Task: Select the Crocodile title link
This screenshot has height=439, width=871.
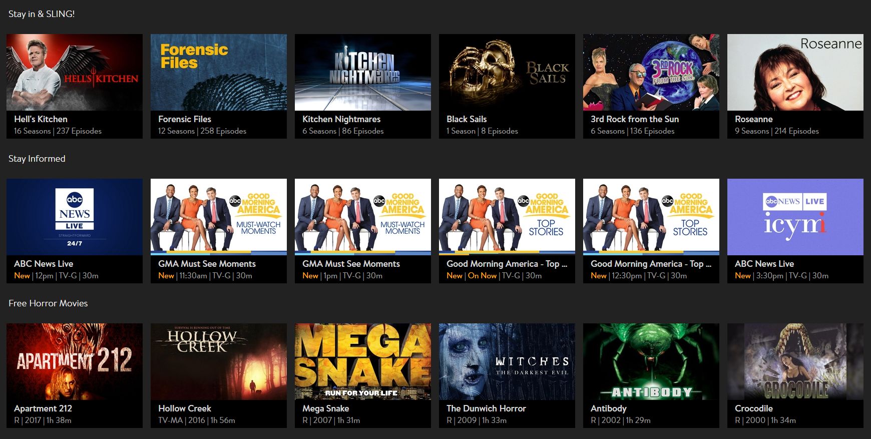Action: coord(754,408)
